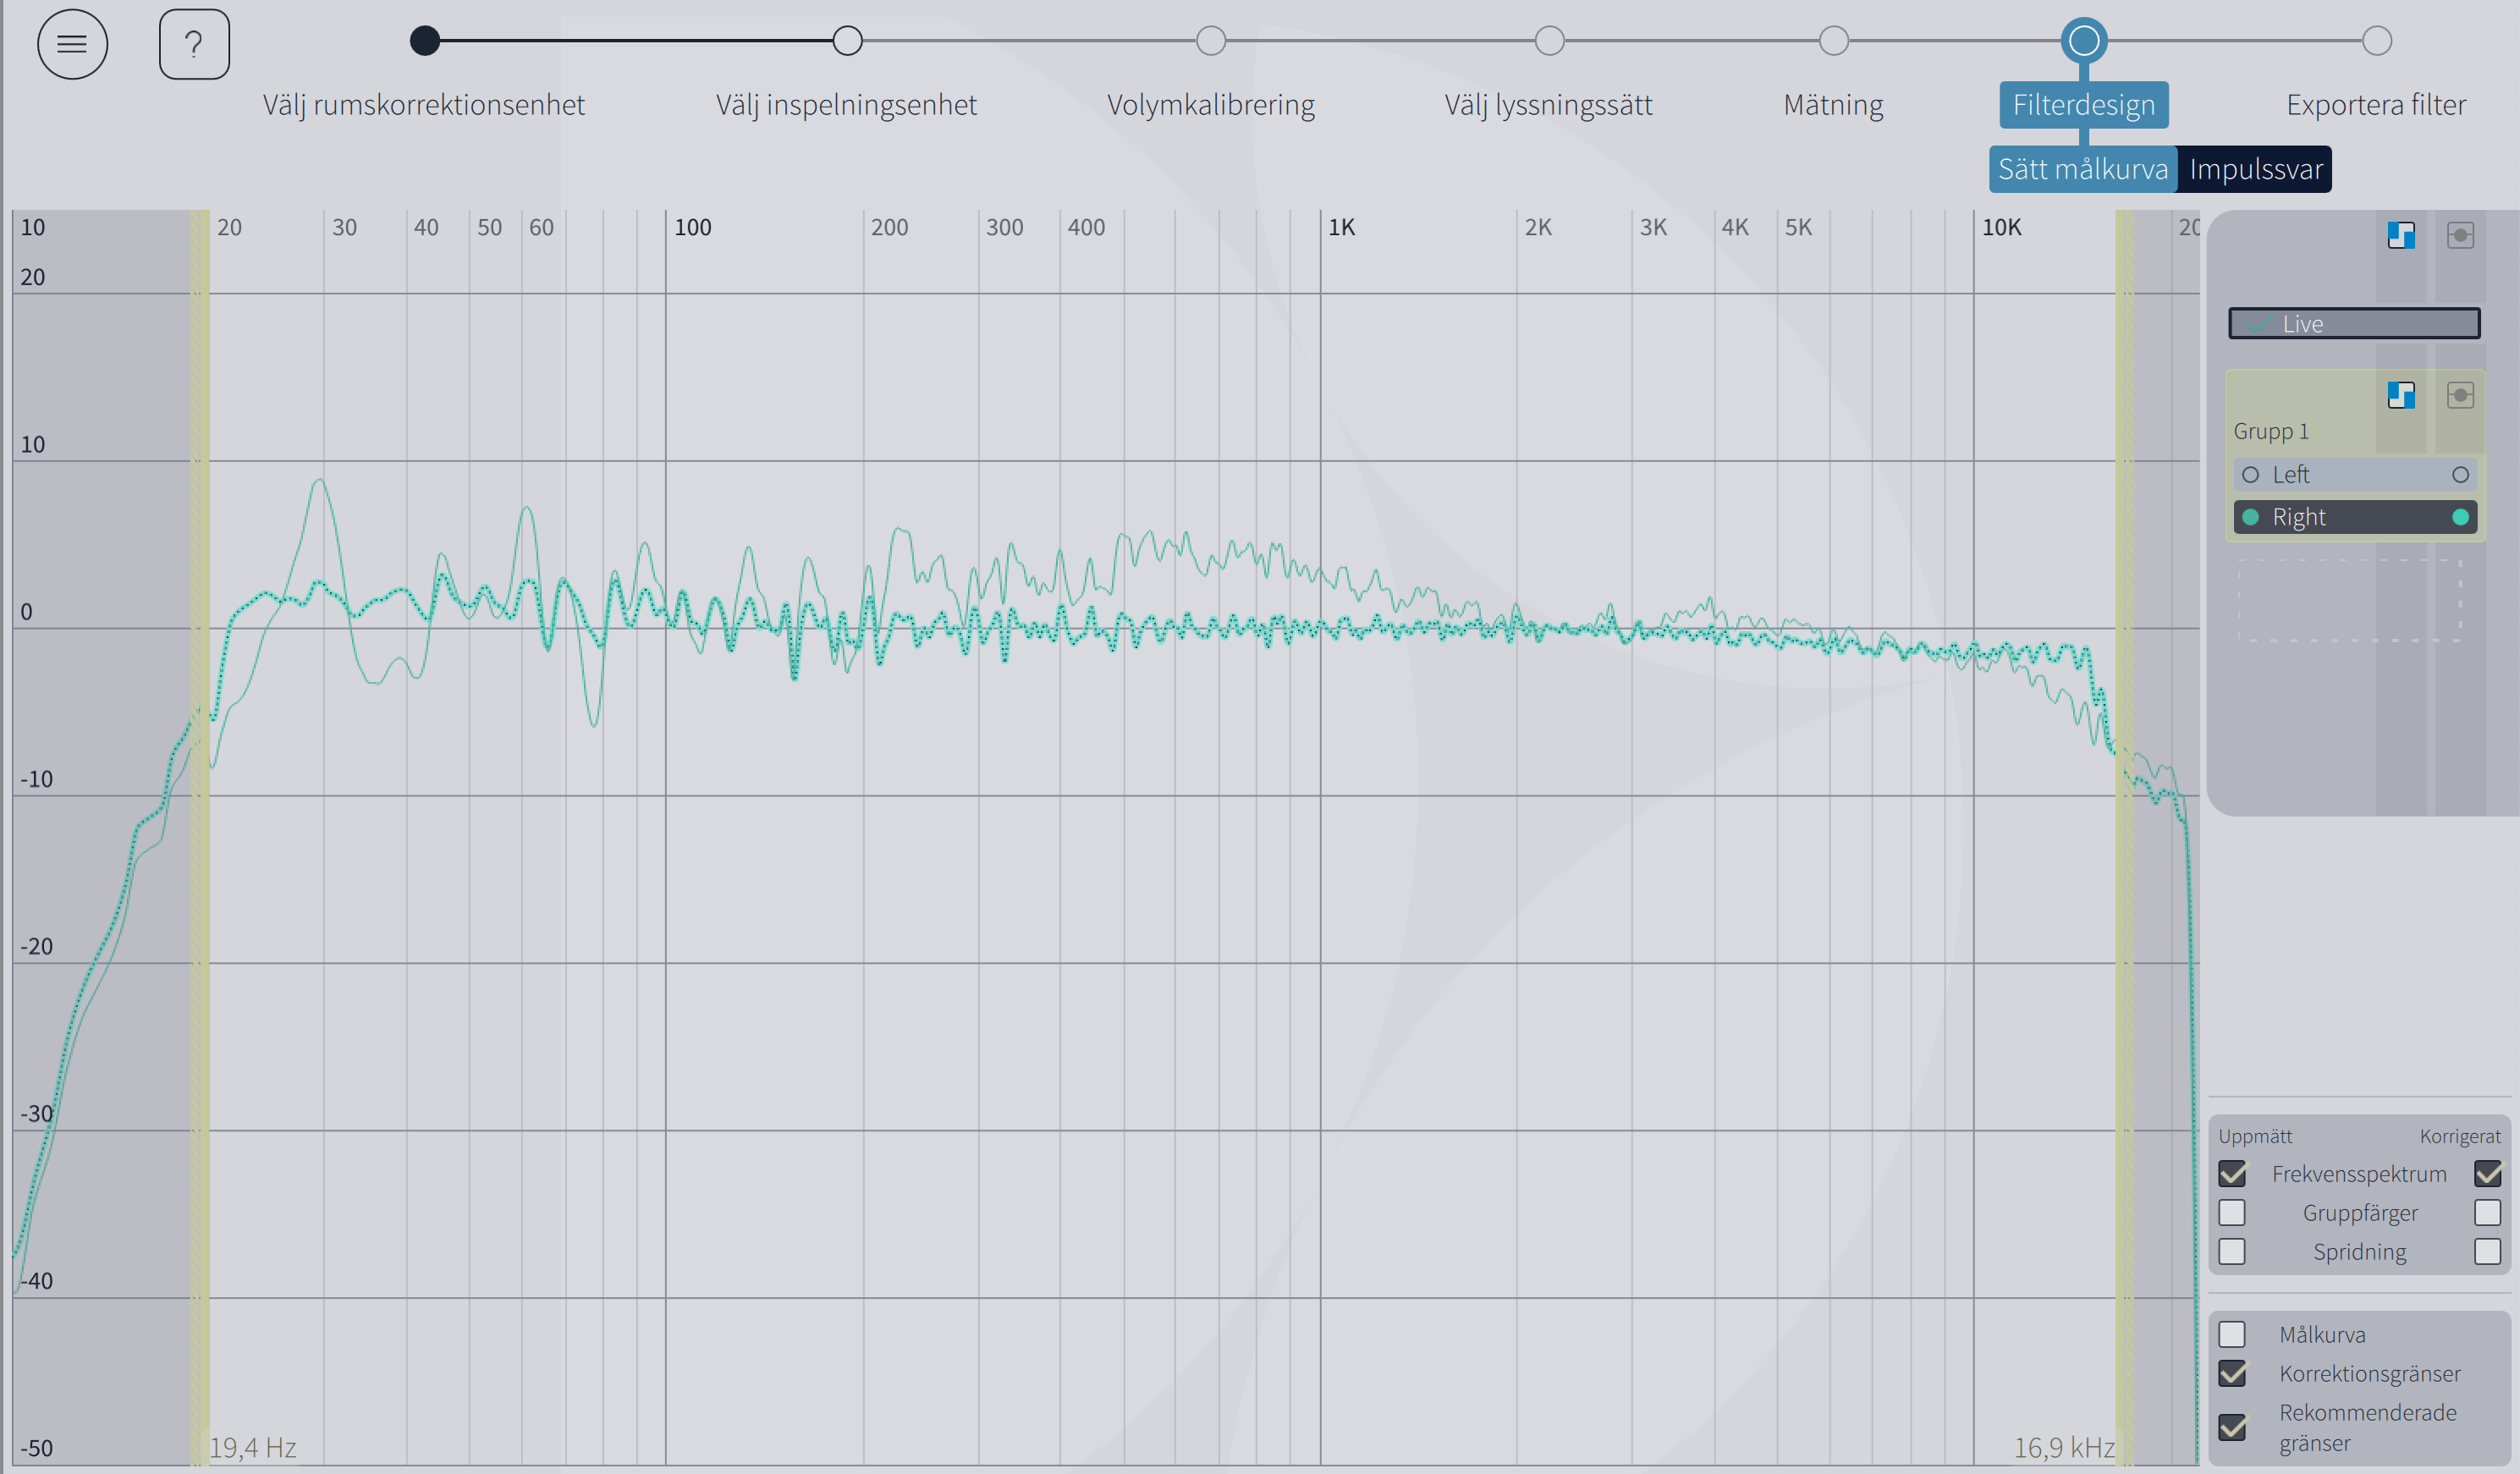
Task: Go to the Mätning step label
Action: pyautogui.click(x=1833, y=105)
